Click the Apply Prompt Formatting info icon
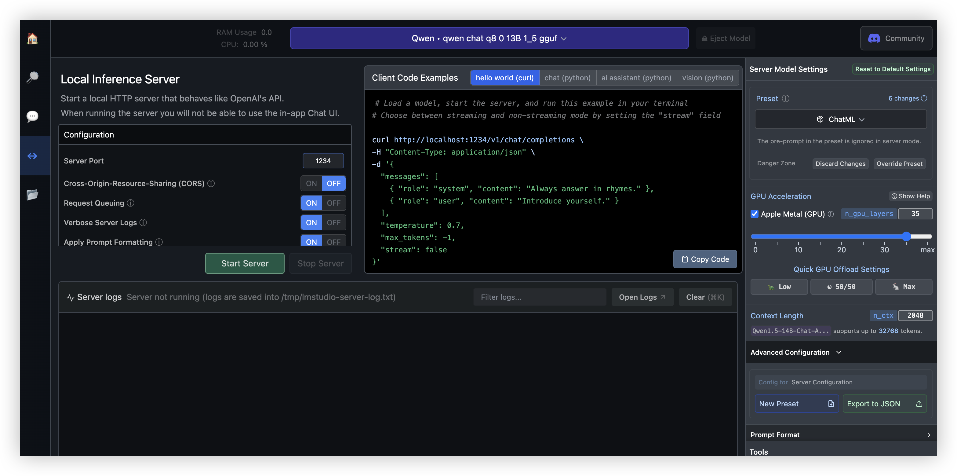 (x=159, y=242)
